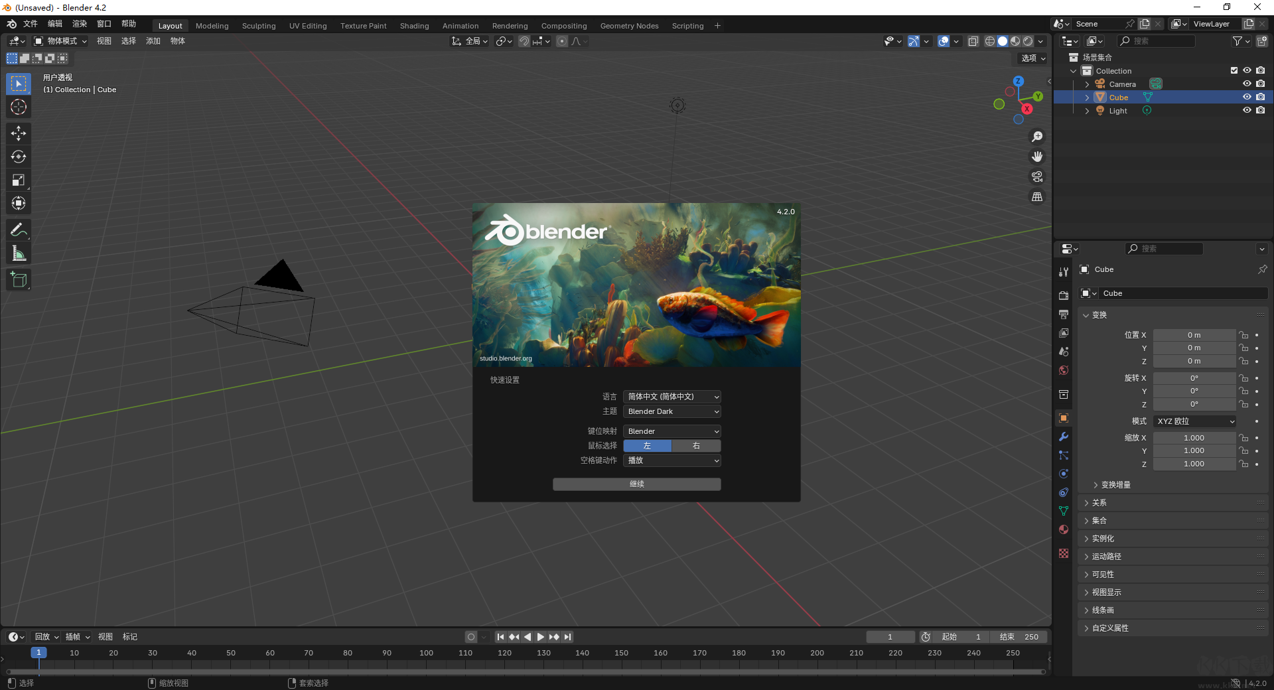Open the 渲染 menu
The height and width of the screenshot is (690, 1274).
pyautogui.click(x=80, y=23)
